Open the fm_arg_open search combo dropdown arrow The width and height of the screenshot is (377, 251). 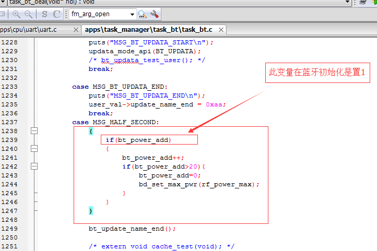point(132,15)
